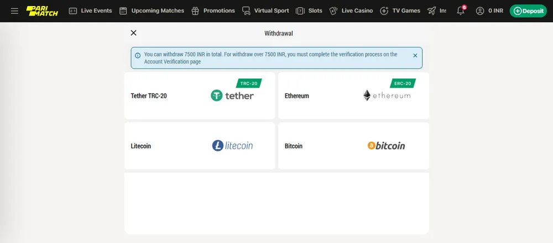Click the 7500 INR withdrawal limit message

point(270,58)
